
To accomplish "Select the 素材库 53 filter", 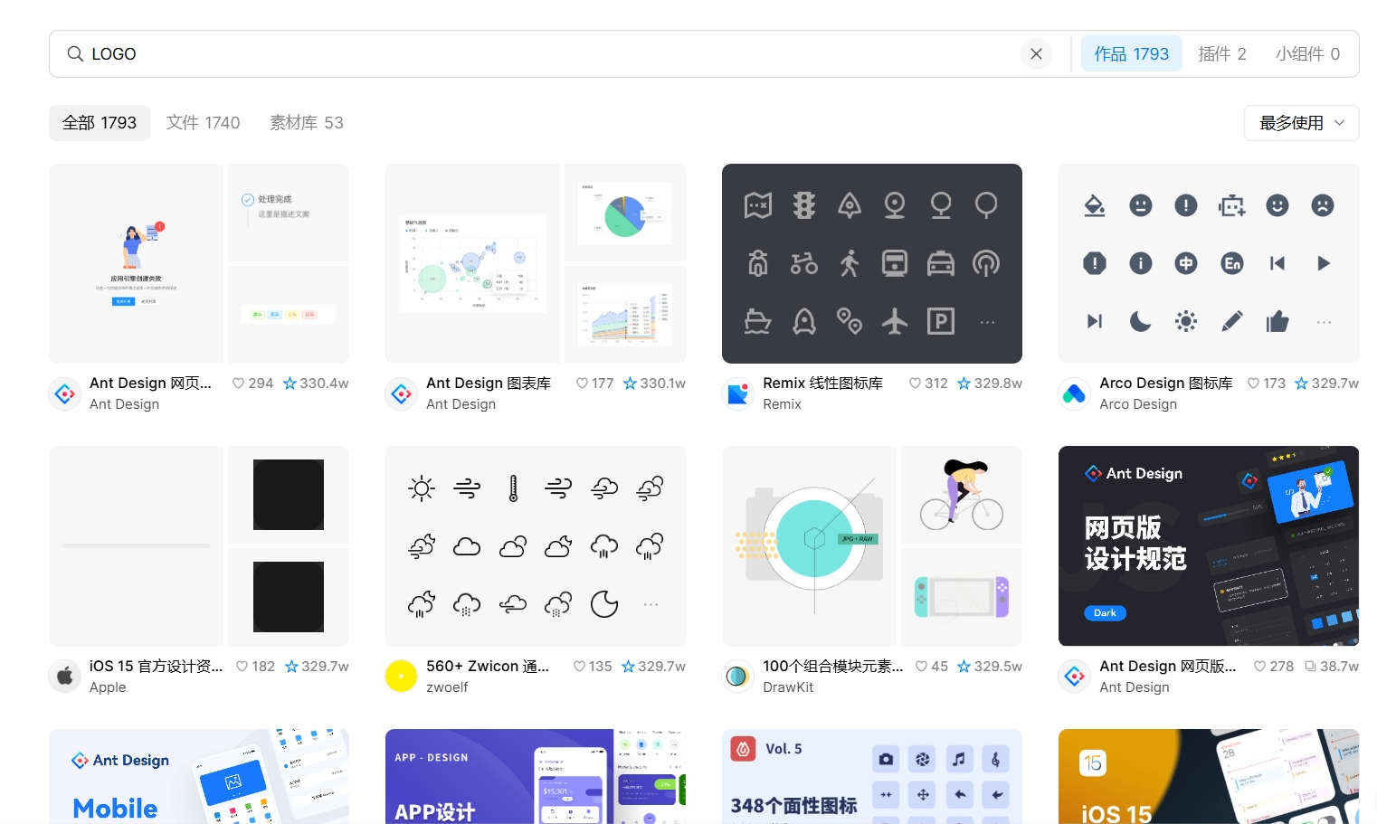I will click(x=307, y=123).
